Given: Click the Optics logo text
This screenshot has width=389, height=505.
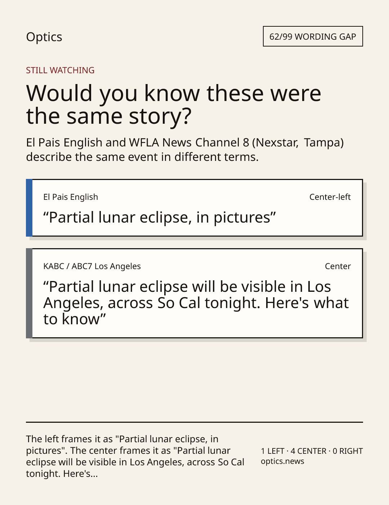Looking at the screenshot, I should point(44,37).
